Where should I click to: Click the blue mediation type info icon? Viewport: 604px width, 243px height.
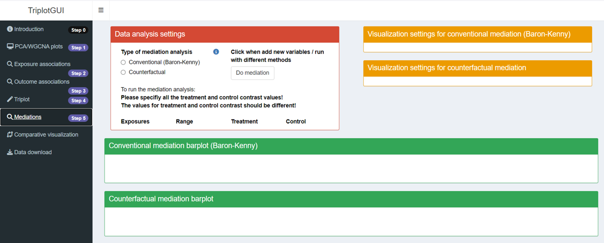(x=216, y=52)
